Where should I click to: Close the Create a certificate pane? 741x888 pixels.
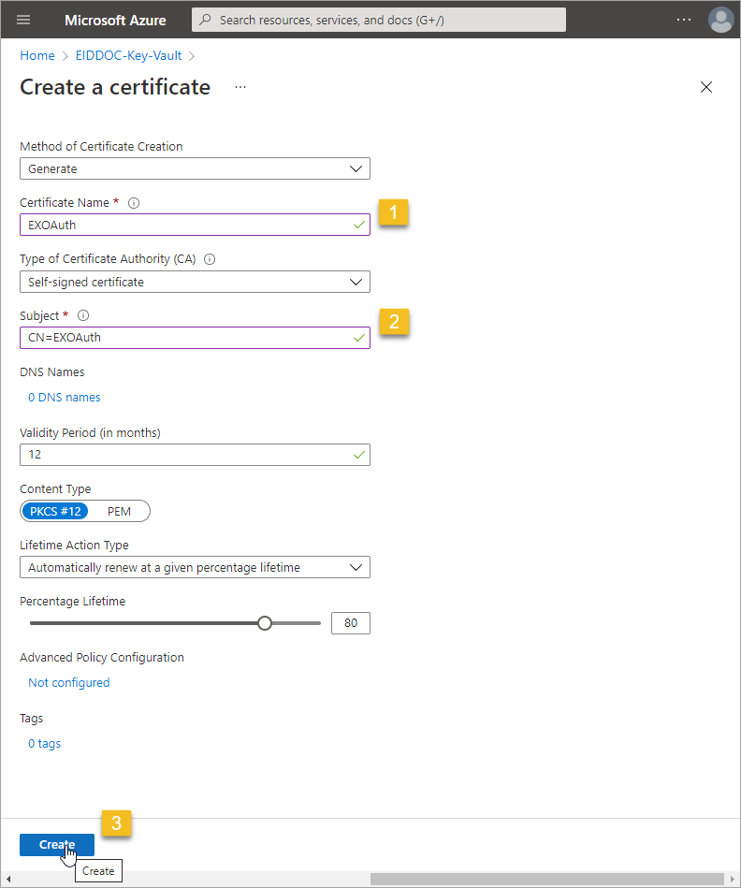pyautogui.click(x=706, y=87)
